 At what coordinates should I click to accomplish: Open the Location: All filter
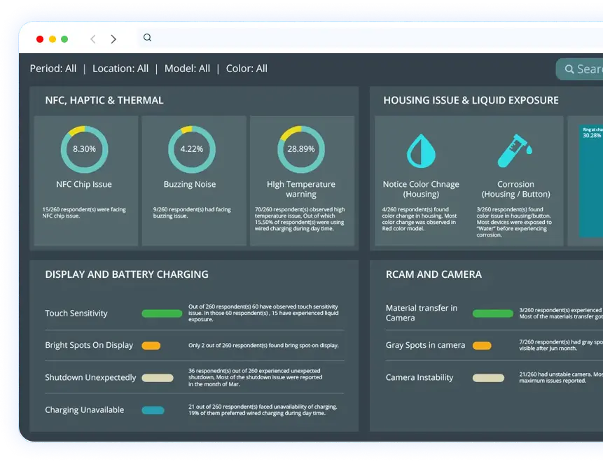[120, 69]
